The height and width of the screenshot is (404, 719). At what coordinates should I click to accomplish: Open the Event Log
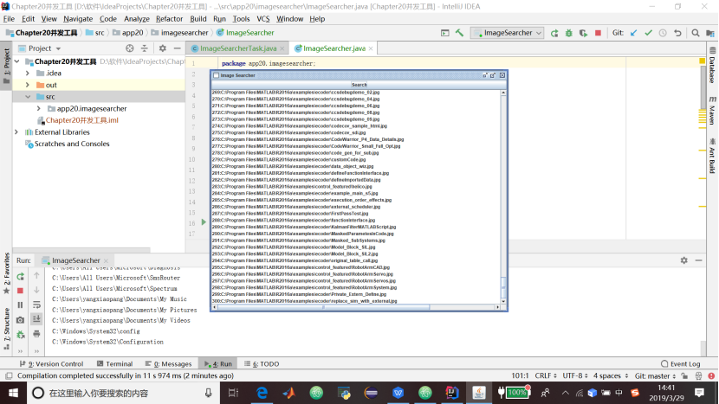(681, 363)
